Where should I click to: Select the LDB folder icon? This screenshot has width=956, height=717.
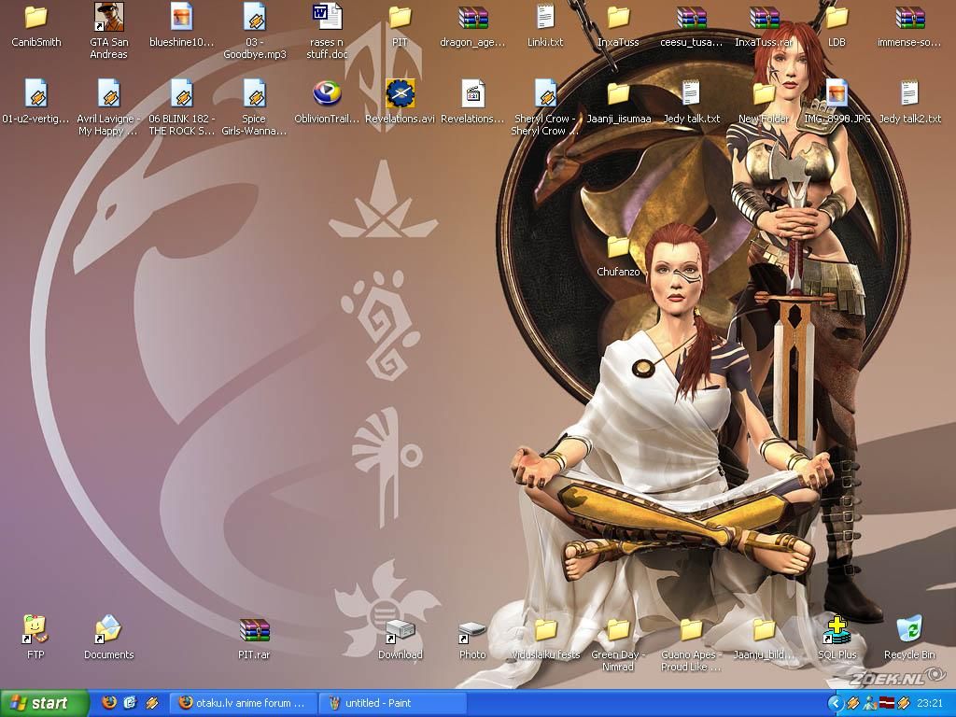pyautogui.click(x=836, y=17)
